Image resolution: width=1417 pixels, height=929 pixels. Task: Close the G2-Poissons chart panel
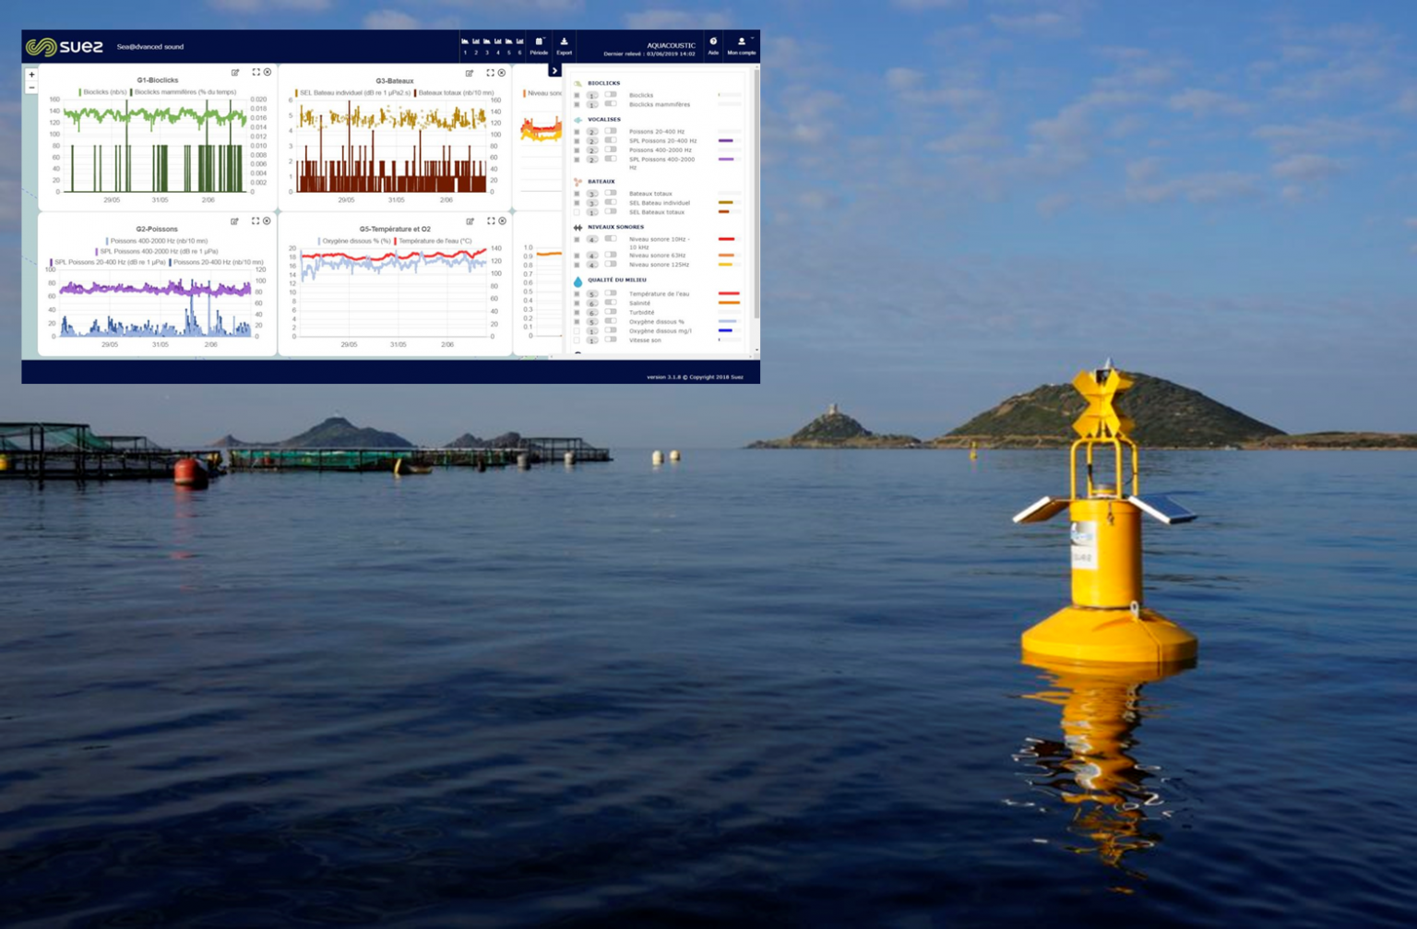[x=268, y=221]
